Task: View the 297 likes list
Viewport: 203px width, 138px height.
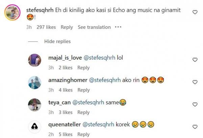Action: click(x=47, y=27)
